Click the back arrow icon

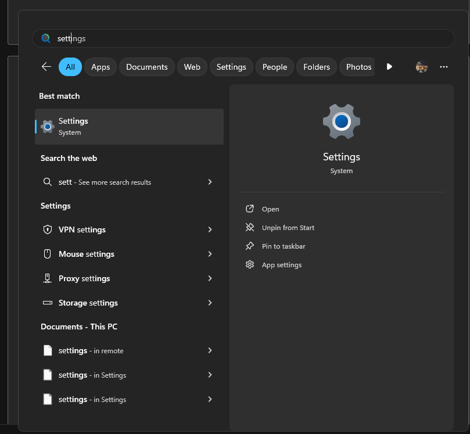coord(46,67)
